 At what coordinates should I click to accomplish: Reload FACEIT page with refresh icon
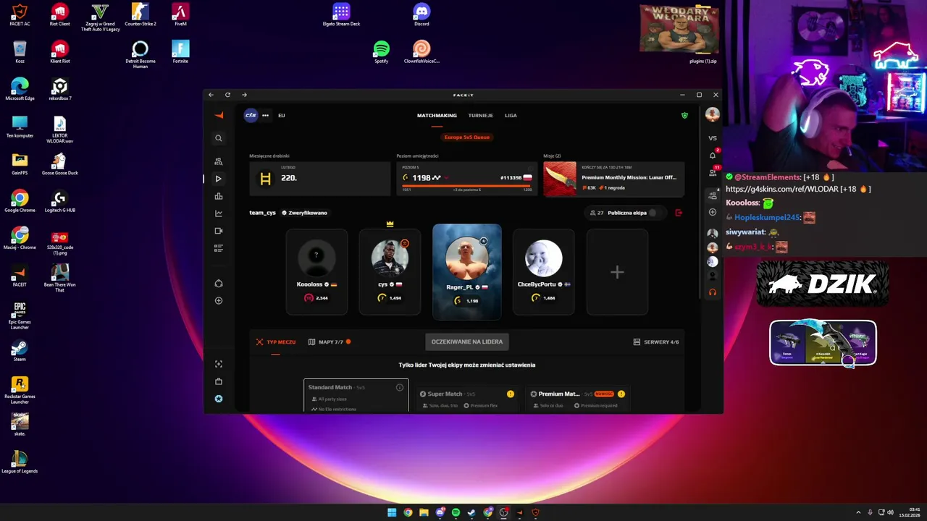coord(227,95)
